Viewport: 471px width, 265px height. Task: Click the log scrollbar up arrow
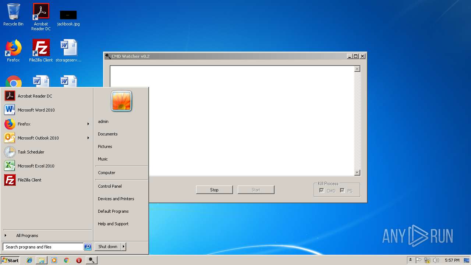(357, 69)
